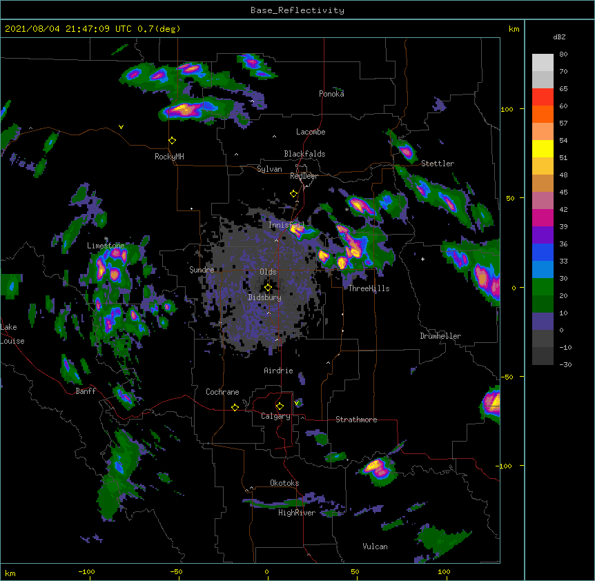The width and height of the screenshot is (595, 581).
Task: Click the Strathmore city label
Action: coord(356,420)
